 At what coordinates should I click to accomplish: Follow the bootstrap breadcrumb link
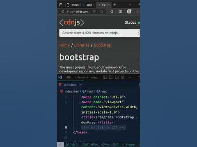(x=103, y=45)
